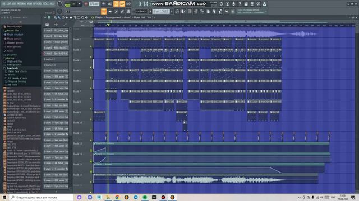Open the FILE menu
This screenshot has height=201, width=359.
3,4
